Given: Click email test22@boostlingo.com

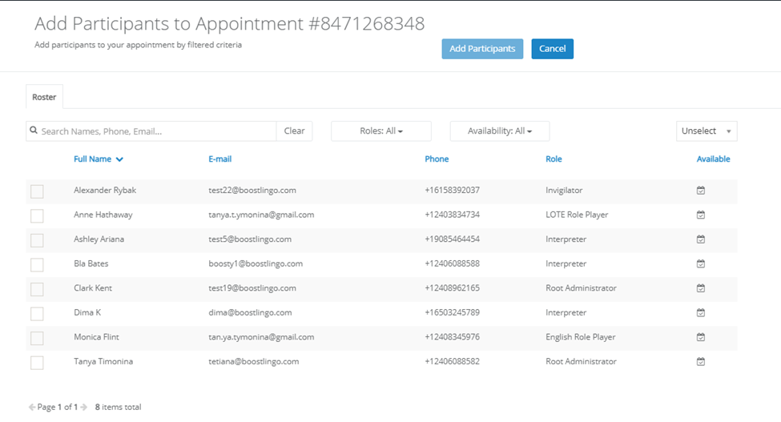Looking at the screenshot, I should 252,190.
